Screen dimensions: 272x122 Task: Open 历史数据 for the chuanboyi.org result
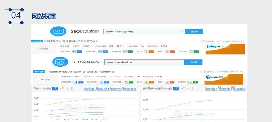[207, 41]
